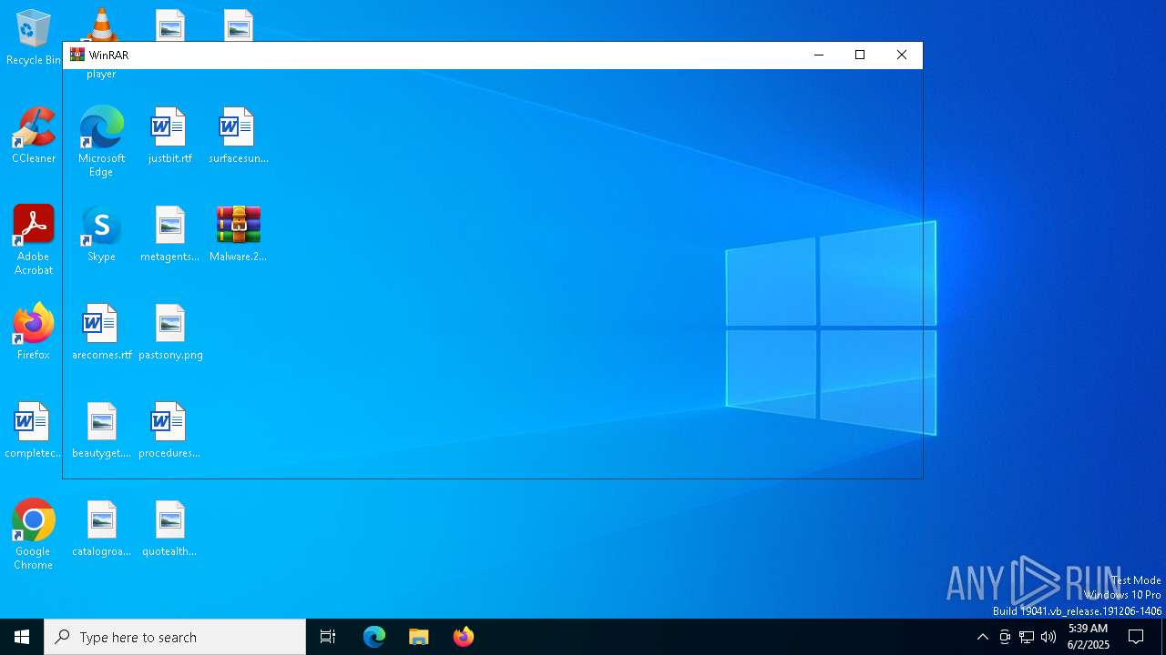Click the Show desktop strip after notifications
Viewport: 1166px width, 655px height.
pos(1163,637)
